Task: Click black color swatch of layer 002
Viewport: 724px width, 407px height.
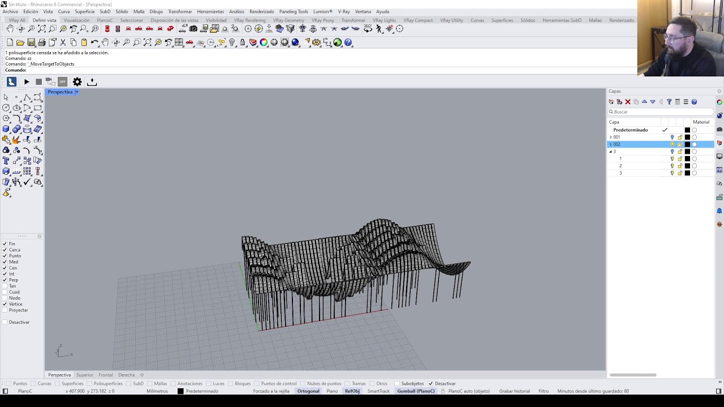Action: click(687, 144)
